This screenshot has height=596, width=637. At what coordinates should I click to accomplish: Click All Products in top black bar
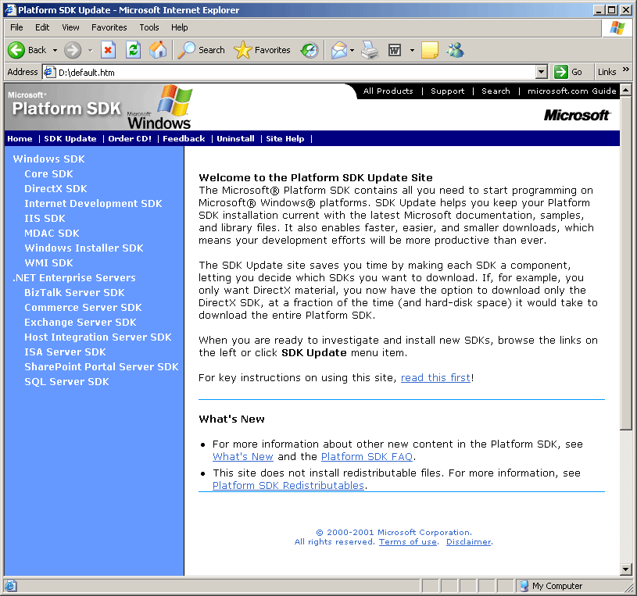point(388,91)
